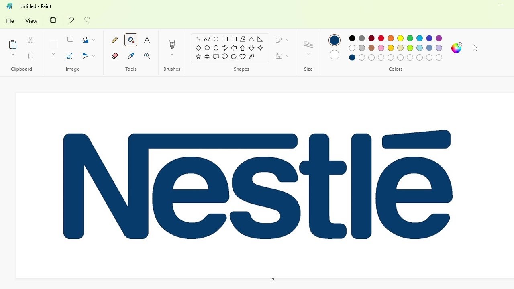Screen dimensions: 514x289
Task: Click the Paste clipboard icon
Action: pos(13,44)
